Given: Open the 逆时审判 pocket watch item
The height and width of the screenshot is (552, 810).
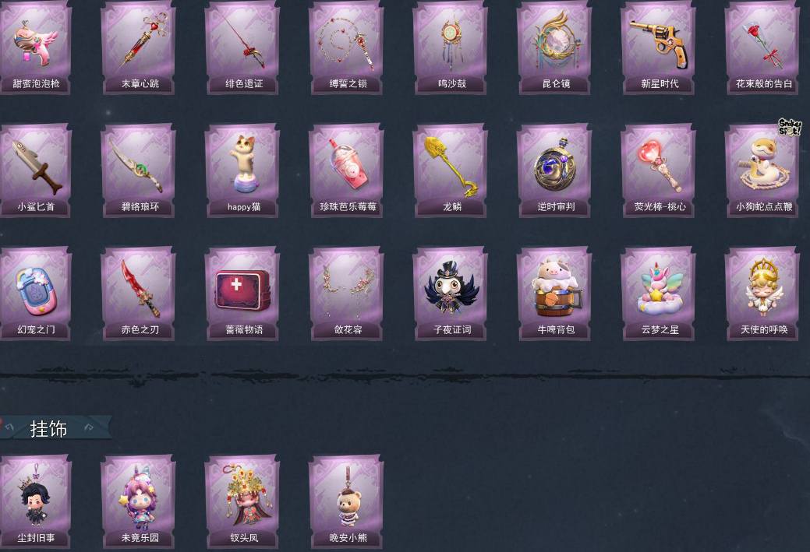Looking at the screenshot, I should tap(555, 171).
